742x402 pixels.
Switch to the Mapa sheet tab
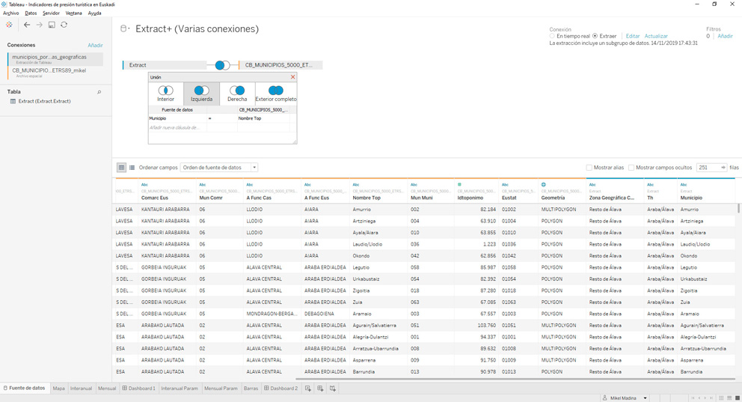pyautogui.click(x=58, y=389)
